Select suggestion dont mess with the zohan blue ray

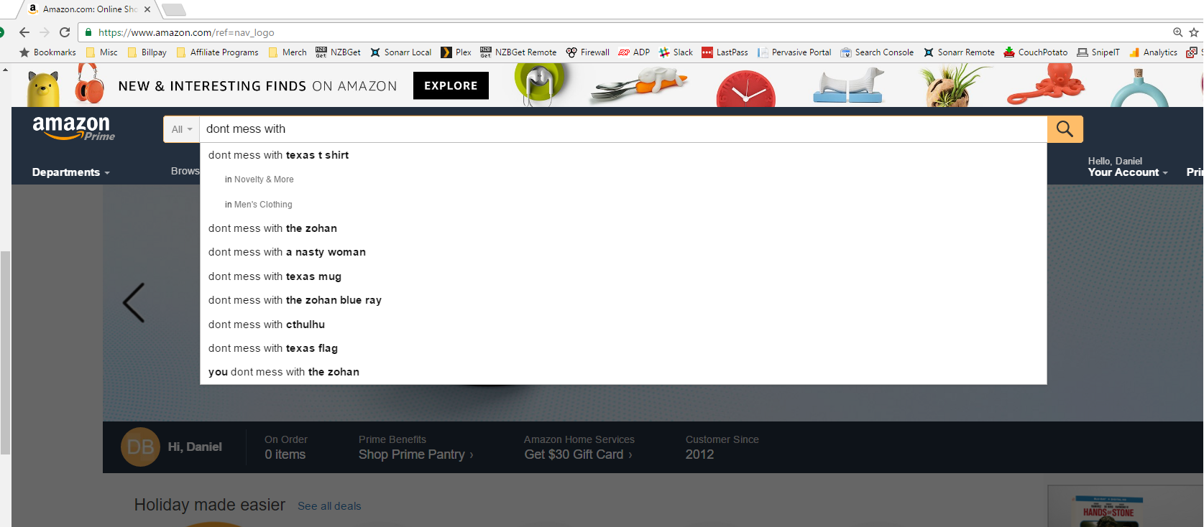pyautogui.click(x=623, y=300)
